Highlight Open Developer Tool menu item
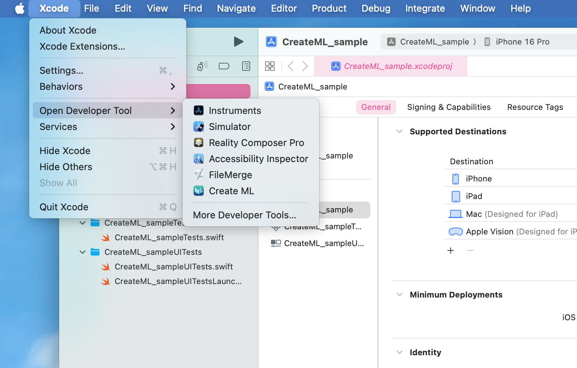 (x=108, y=111)
